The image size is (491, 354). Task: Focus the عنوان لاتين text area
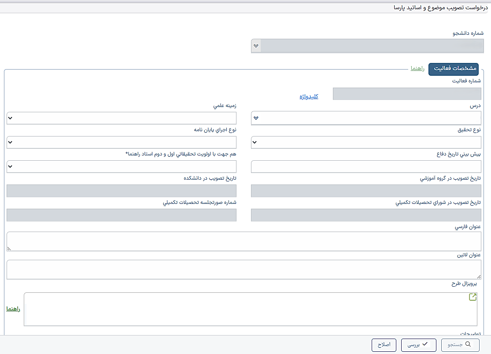pos(244,269)
